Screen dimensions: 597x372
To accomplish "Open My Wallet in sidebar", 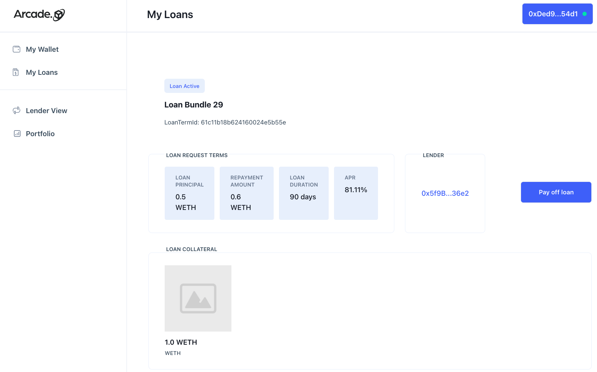I will [x=42, y=49].
